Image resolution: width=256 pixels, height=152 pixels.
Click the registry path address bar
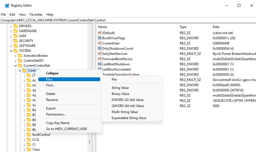pos(128,20)
